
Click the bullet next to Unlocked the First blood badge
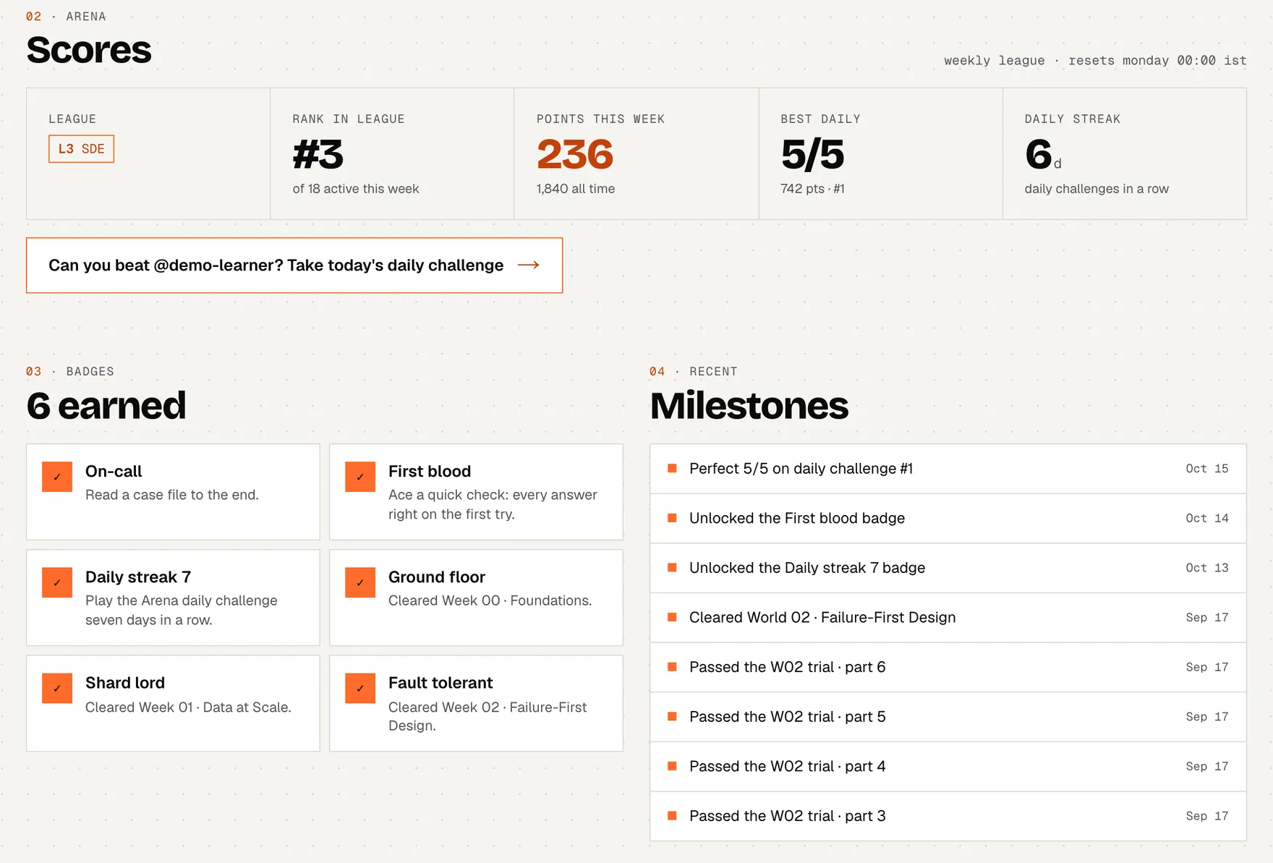[672, 518]
